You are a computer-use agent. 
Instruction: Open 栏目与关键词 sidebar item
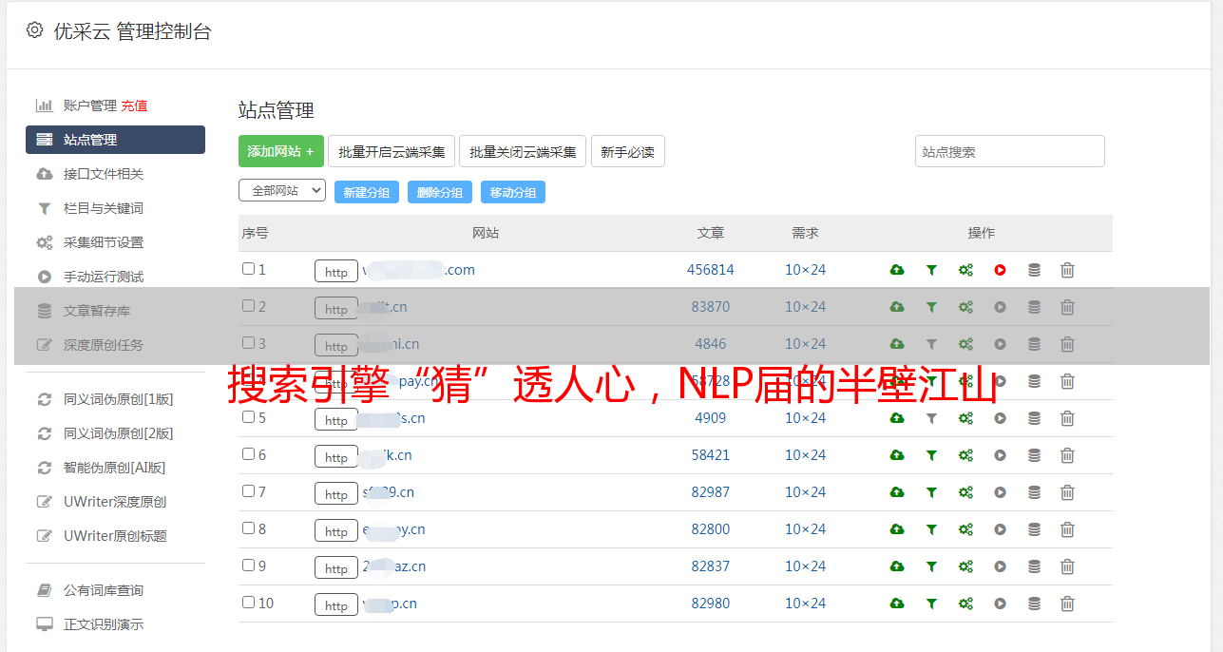104,208
